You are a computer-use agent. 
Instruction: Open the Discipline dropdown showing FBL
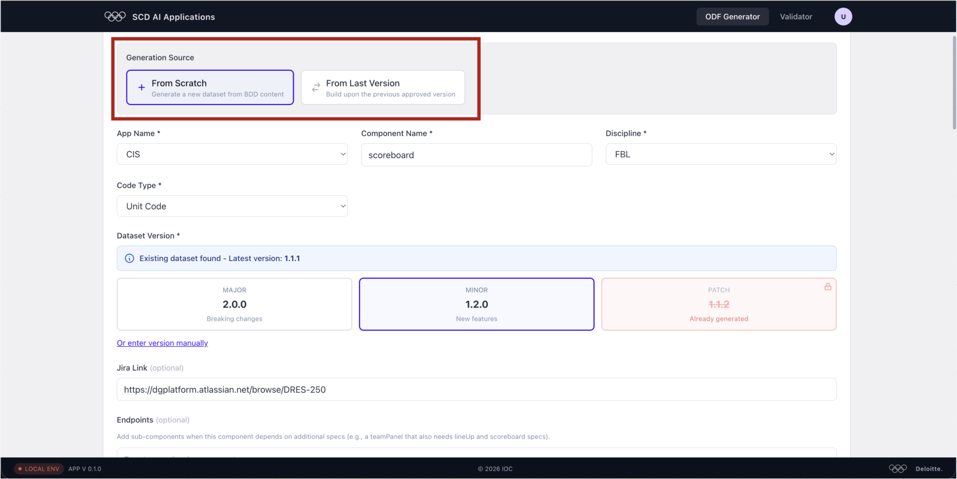[x=721, y=154]
